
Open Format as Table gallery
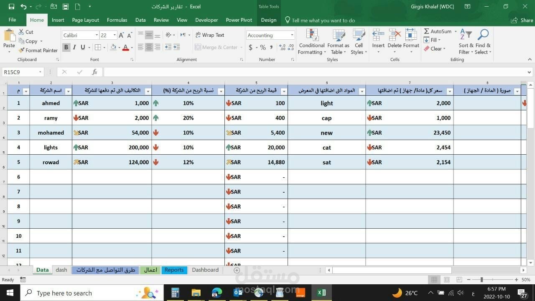338,42
